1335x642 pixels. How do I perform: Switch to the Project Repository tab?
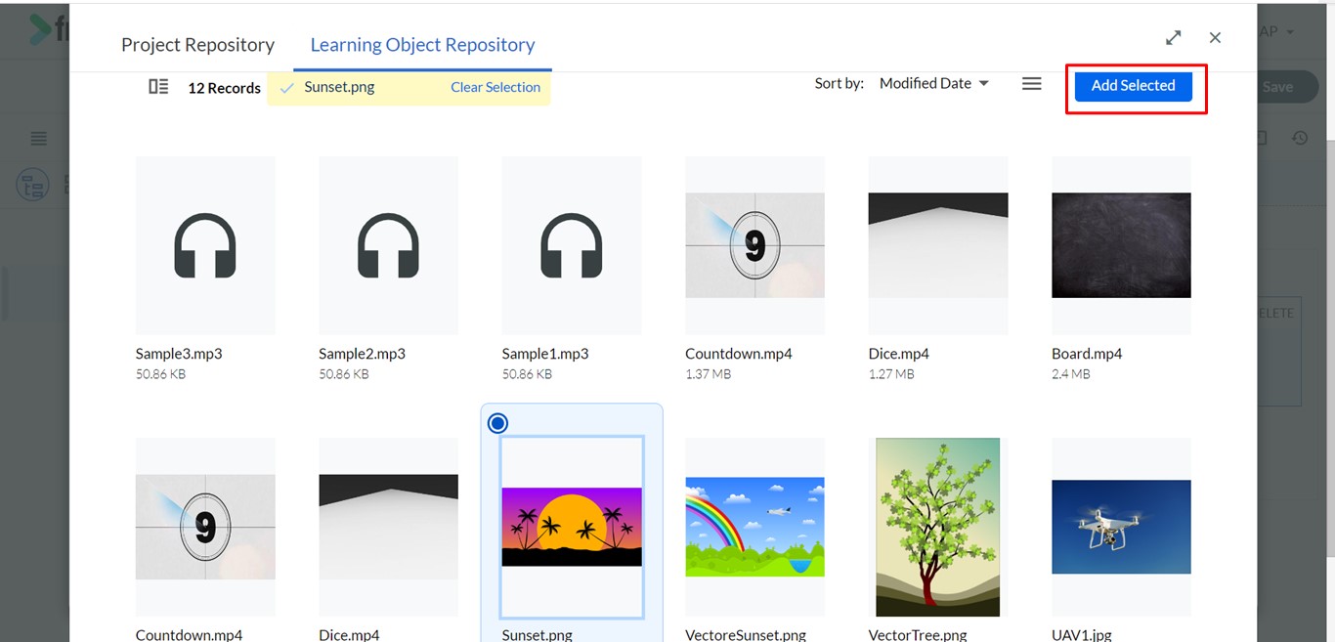(197, 45)
